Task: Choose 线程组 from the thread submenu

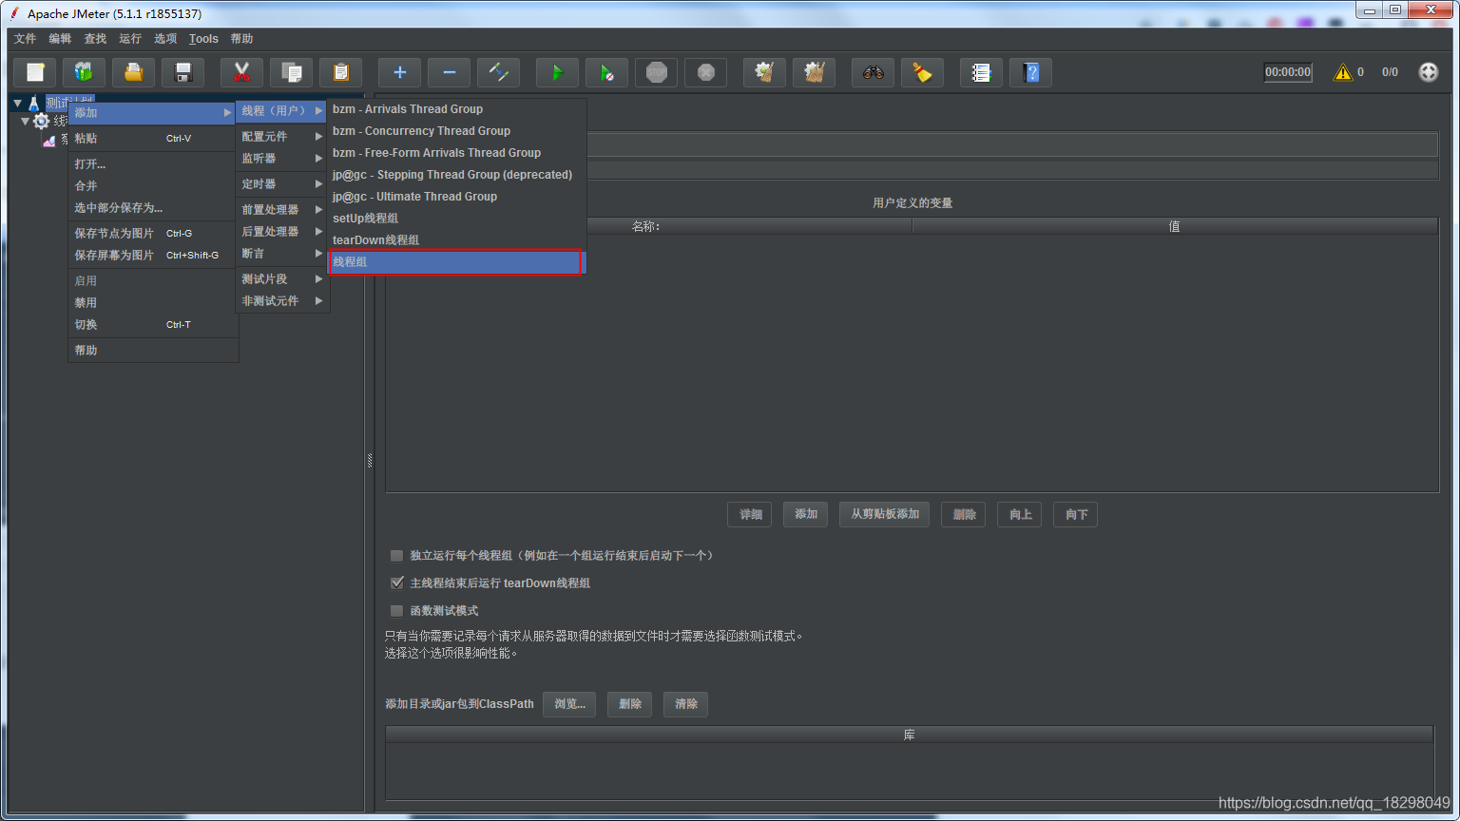Action: pyautogui.click(x=455, y=262)
